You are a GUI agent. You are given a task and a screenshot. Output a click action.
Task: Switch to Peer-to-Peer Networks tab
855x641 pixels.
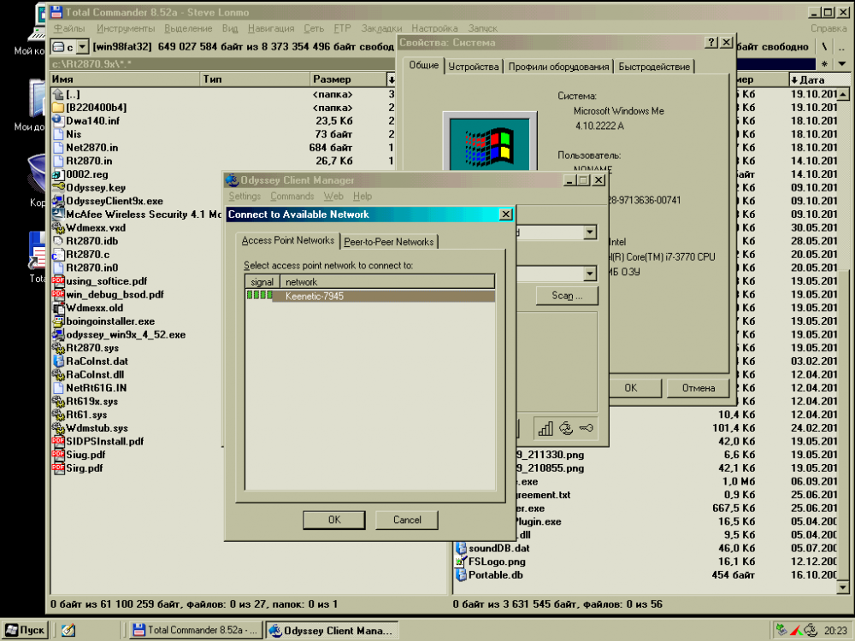389,242
